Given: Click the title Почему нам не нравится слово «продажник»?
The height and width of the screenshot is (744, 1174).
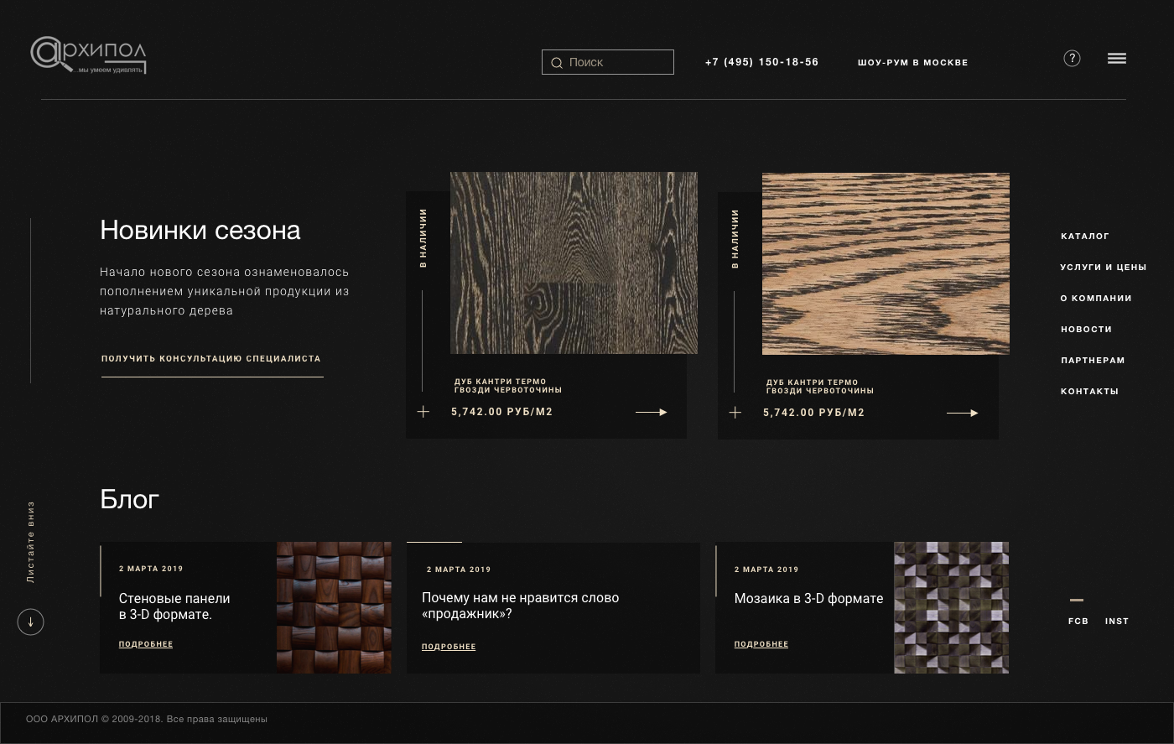Looking at the screenshot, I should tap(520, 606).
